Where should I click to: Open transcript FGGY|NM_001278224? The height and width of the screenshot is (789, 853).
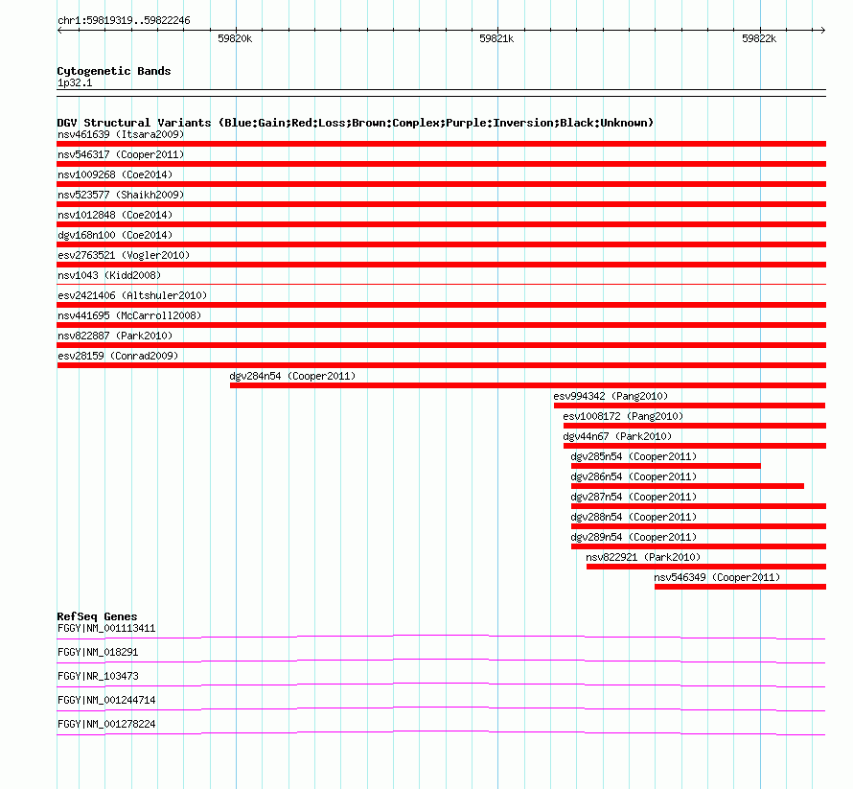[x=106, y=724]
